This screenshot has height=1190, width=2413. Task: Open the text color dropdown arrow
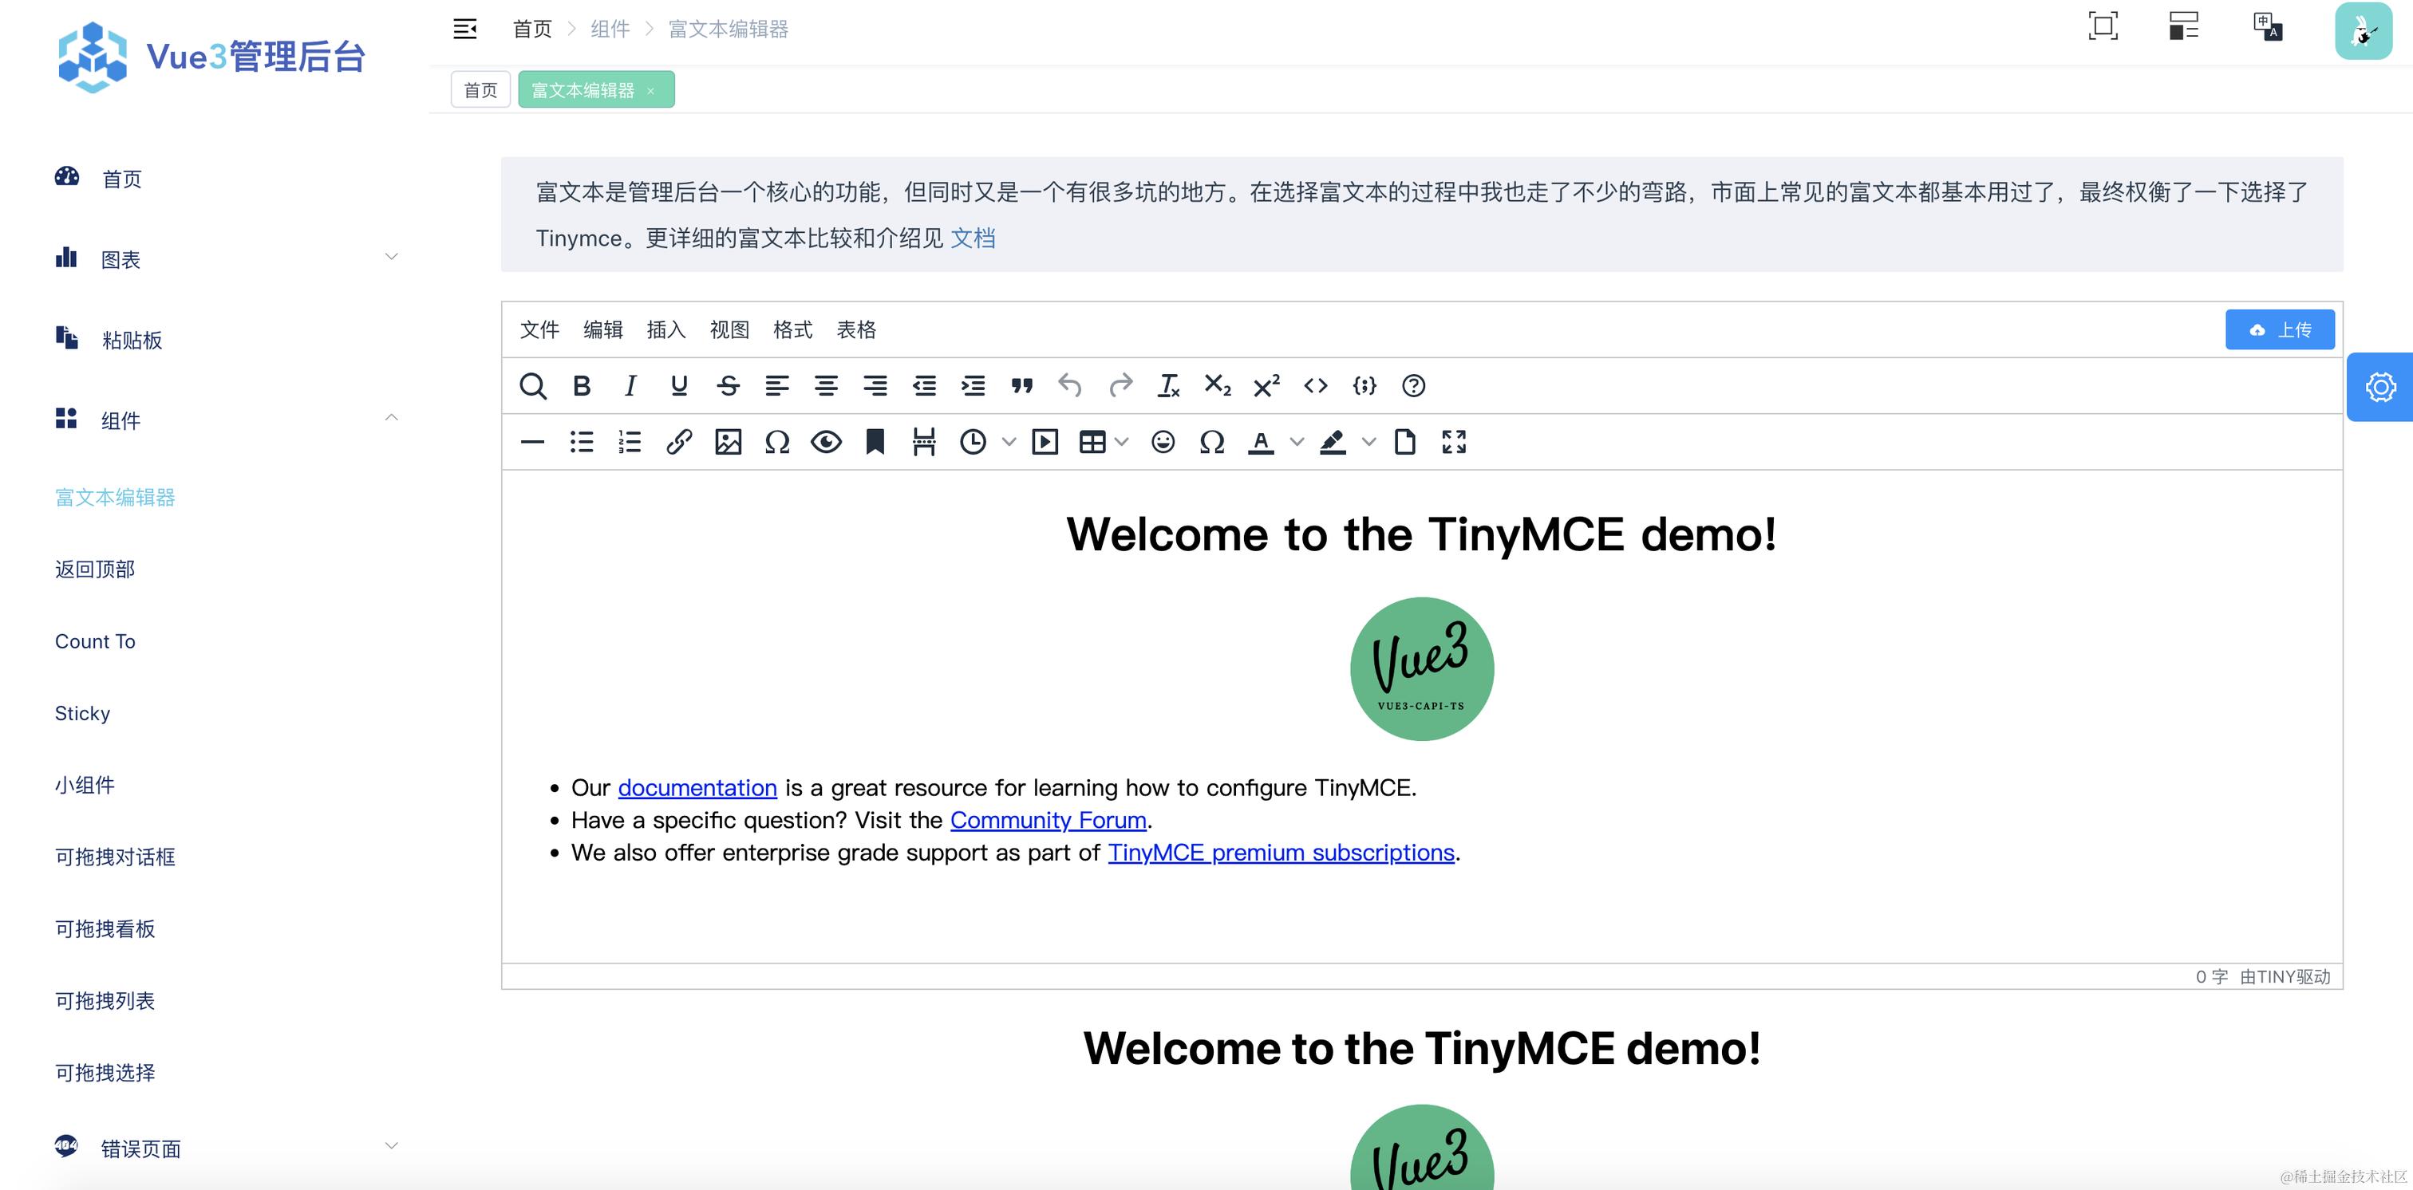coord(1297,442)
